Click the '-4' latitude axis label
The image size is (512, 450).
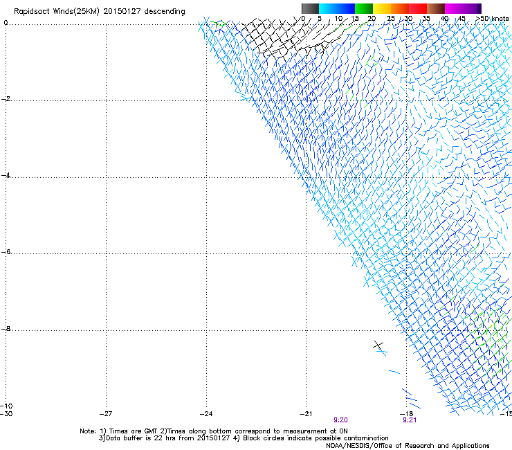tap(6, 175)
